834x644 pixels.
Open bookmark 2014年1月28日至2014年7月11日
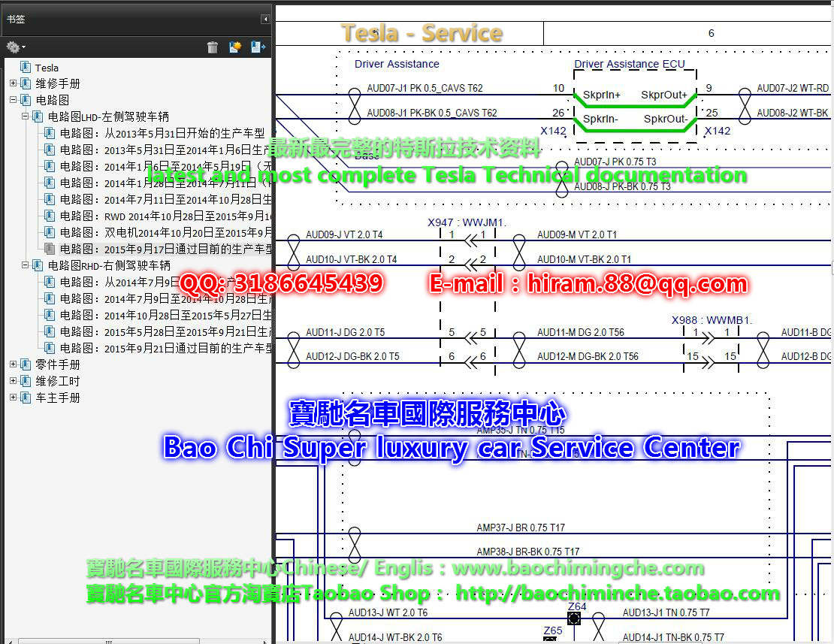pos(165,183)
